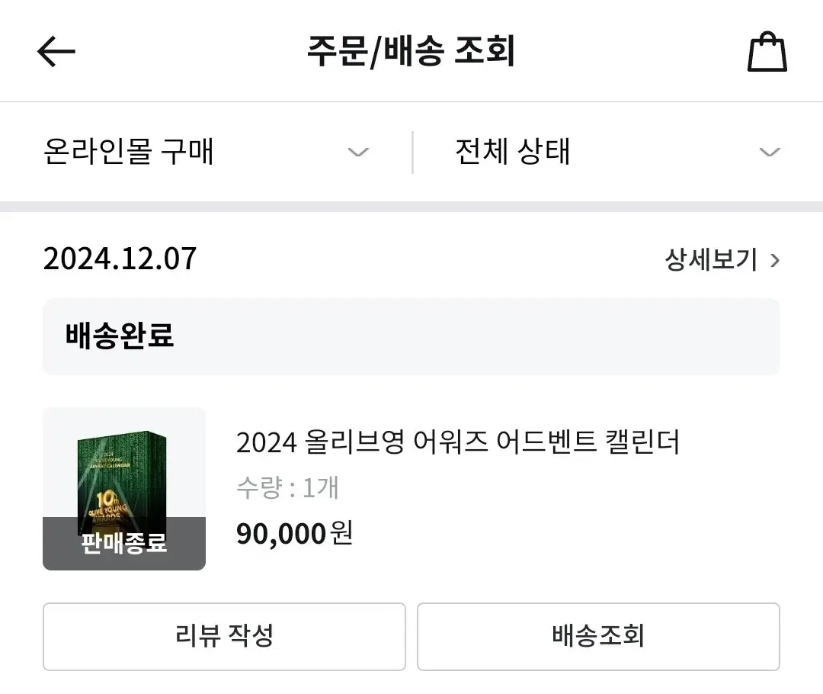Expand the 온라인몰 구매 dropdown arrow
This screenshot has height=694, width=823.
coord(358,153)
